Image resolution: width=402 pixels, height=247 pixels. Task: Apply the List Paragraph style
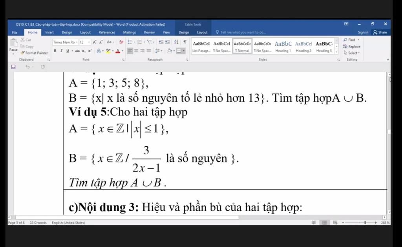point(201,47)
